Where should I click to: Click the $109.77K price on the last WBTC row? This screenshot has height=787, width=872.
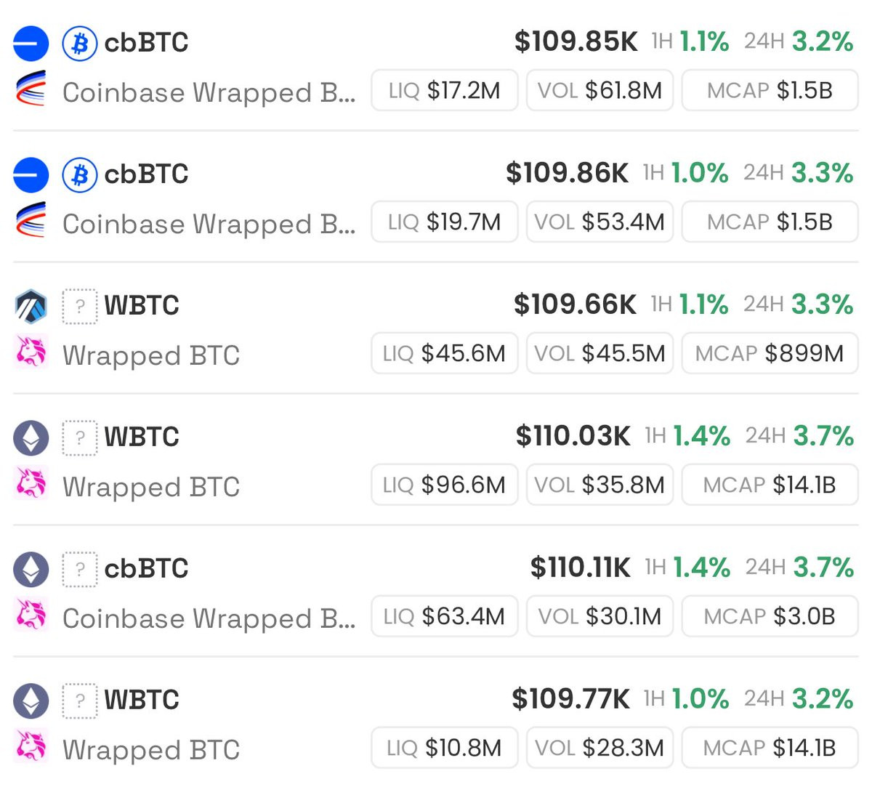click(570, 699)
